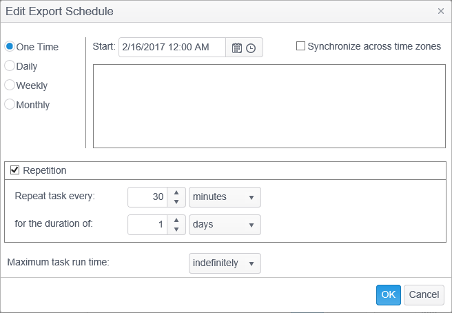Screen dimensions: 452x313
Task: Uncheck the Repetition checkbox
Action: [14, 170]
